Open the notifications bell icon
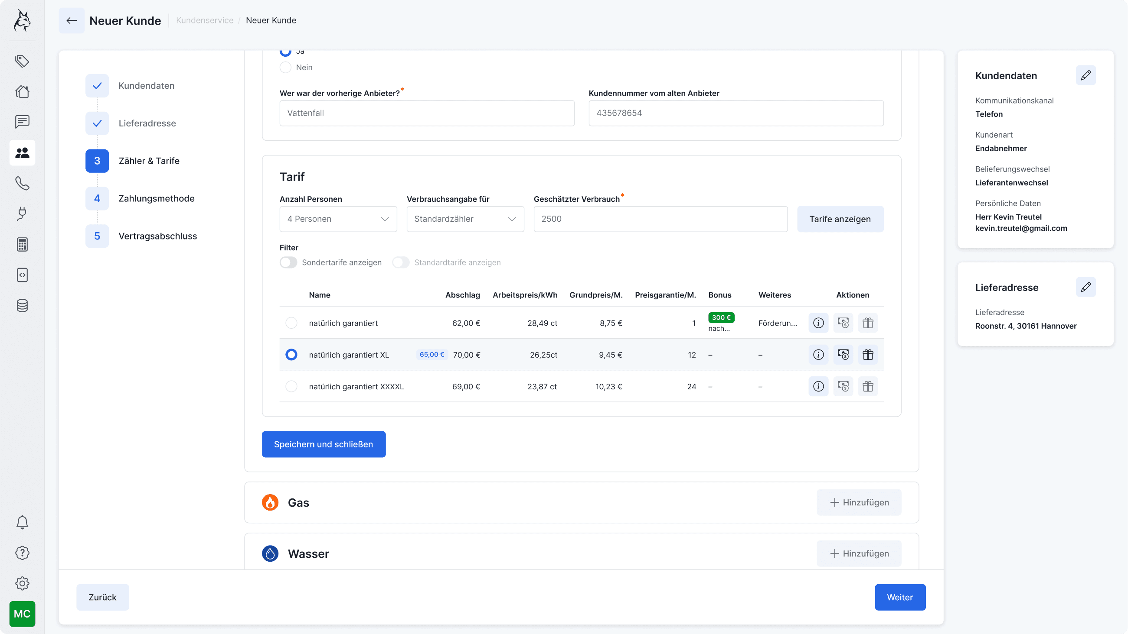1128x634 pixels. click(x=22, y=522)
